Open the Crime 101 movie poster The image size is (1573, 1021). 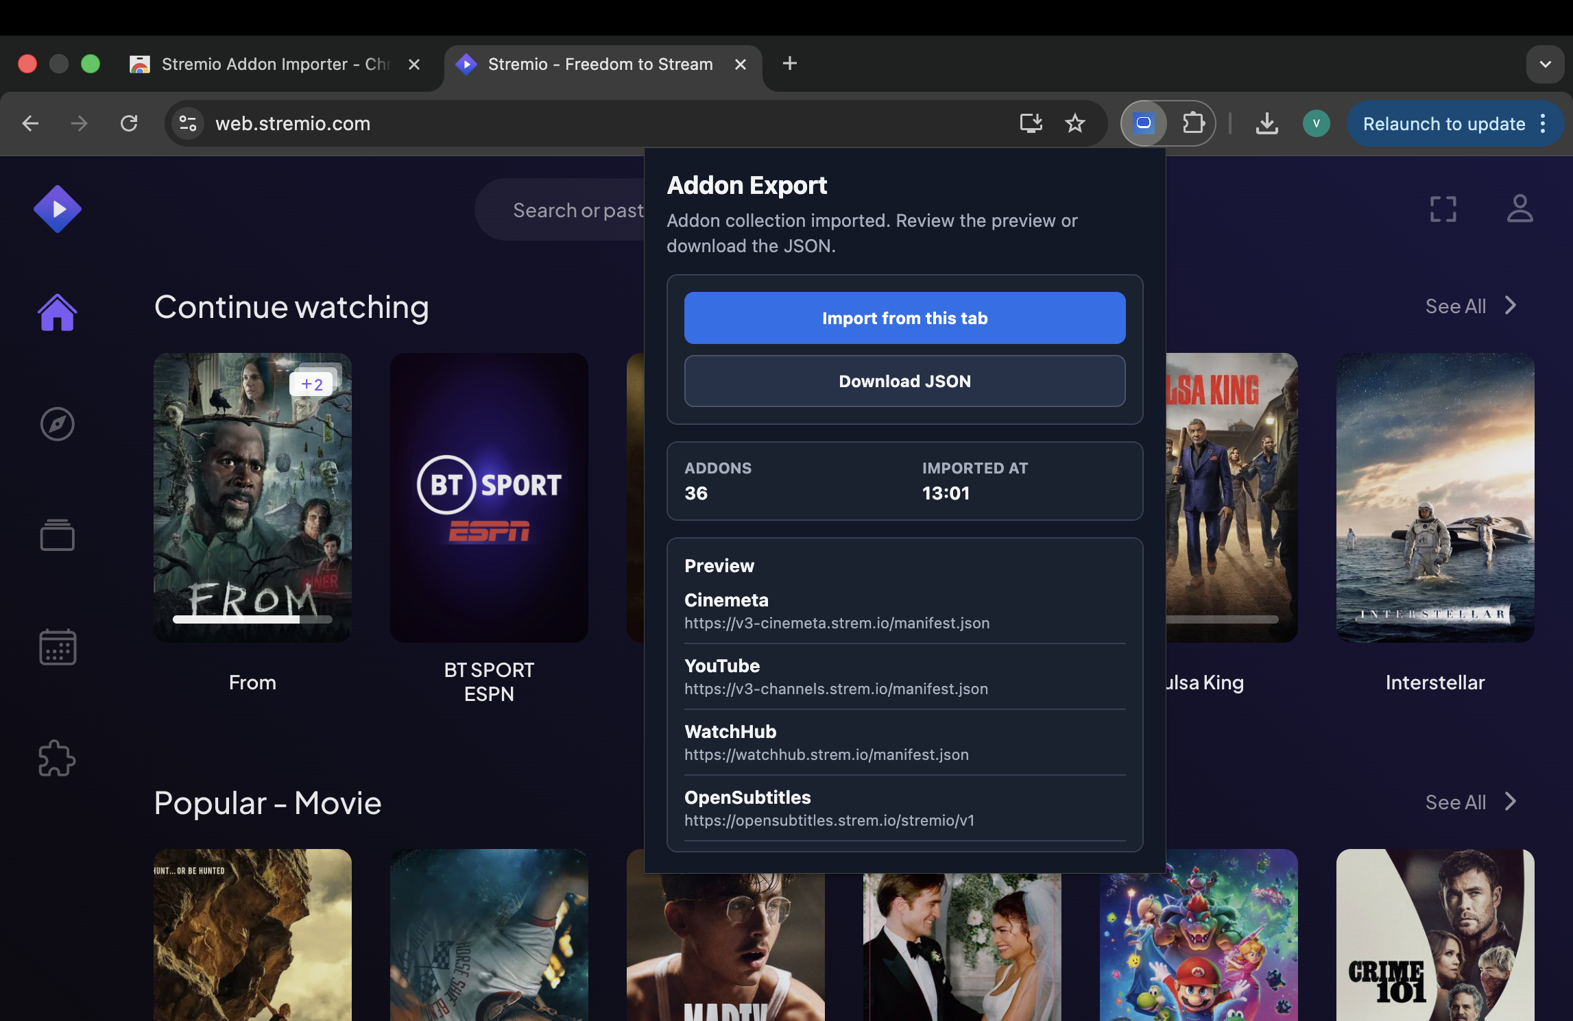tap(1435, 935)
